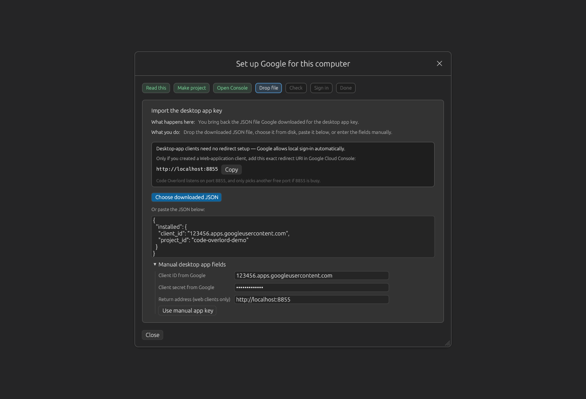Collapse Manual desktop app fields section

[x=190, y=264]
